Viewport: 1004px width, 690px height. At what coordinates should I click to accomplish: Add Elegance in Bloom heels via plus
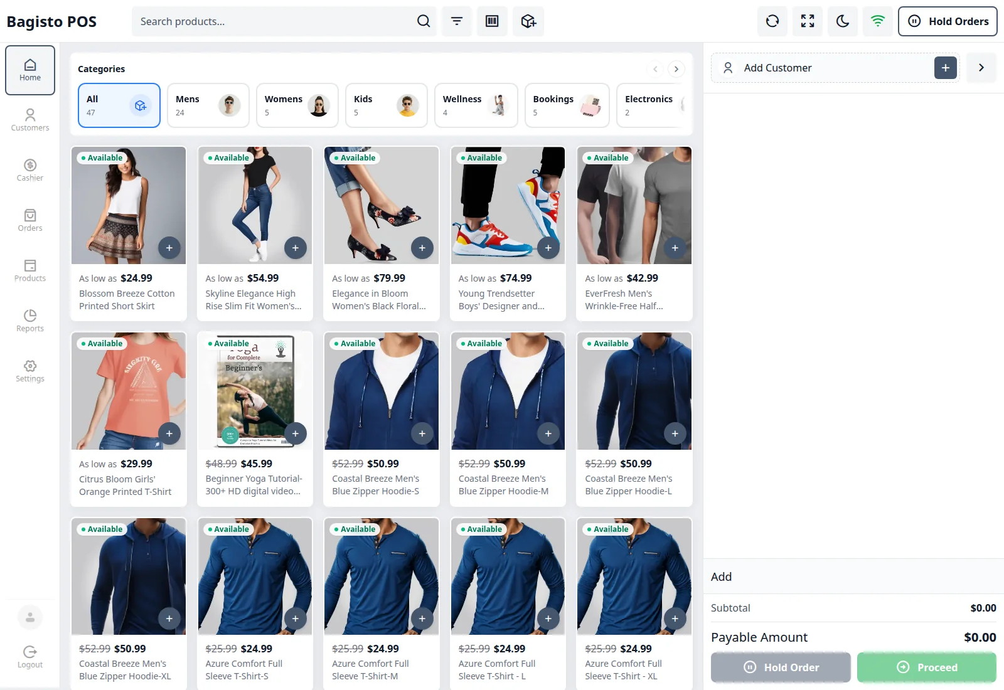[x=422, y=248]
